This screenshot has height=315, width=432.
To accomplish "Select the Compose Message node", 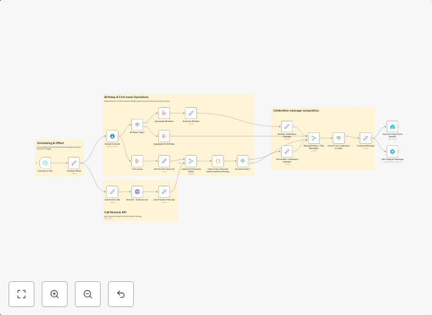I will pyautogui.click(x=366, y=139).
